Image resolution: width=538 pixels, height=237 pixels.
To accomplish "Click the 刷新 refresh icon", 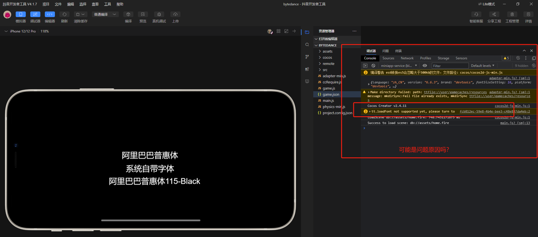I will [x=64, y=14].
